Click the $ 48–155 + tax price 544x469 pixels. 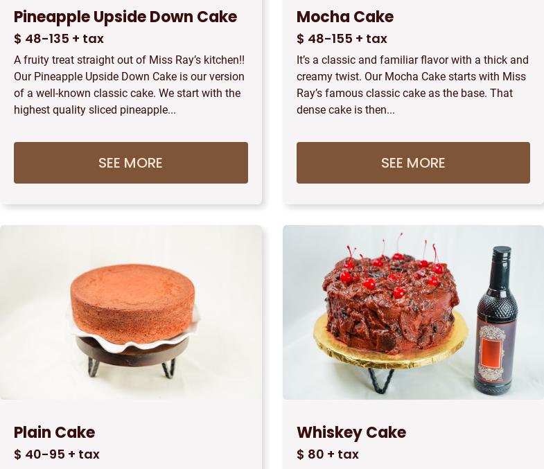pyautogui.click(x=342, y=39)
